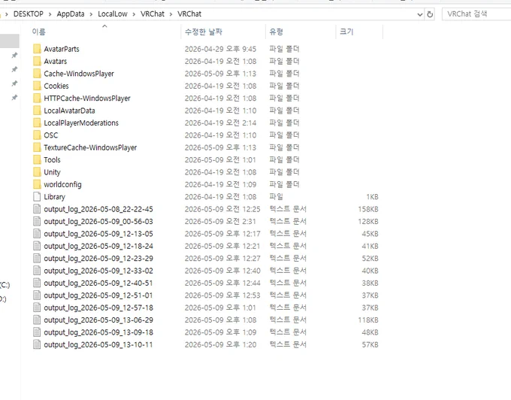Select the worldconfig folder icon
This screenshot has height=400, width=511.
coord(37,184)
